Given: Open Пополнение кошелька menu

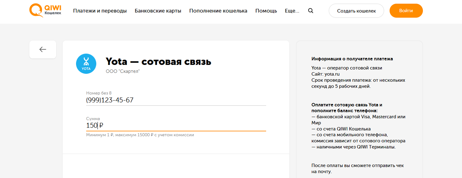Looking at the screenshot, I should 218,11.
